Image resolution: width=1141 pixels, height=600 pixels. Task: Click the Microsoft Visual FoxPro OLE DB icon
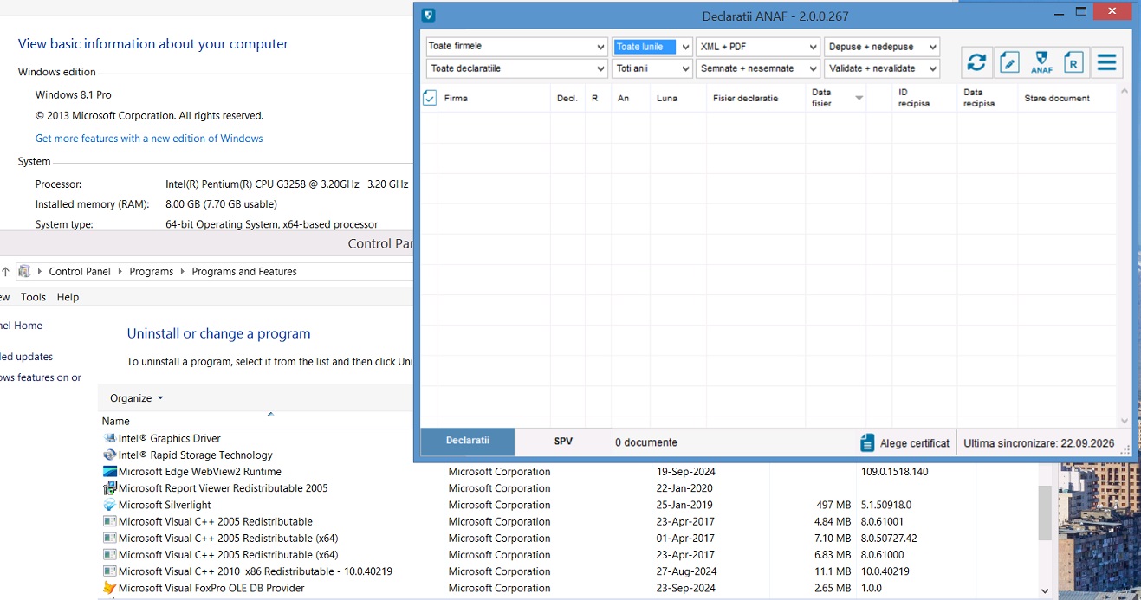coord(109,588)
